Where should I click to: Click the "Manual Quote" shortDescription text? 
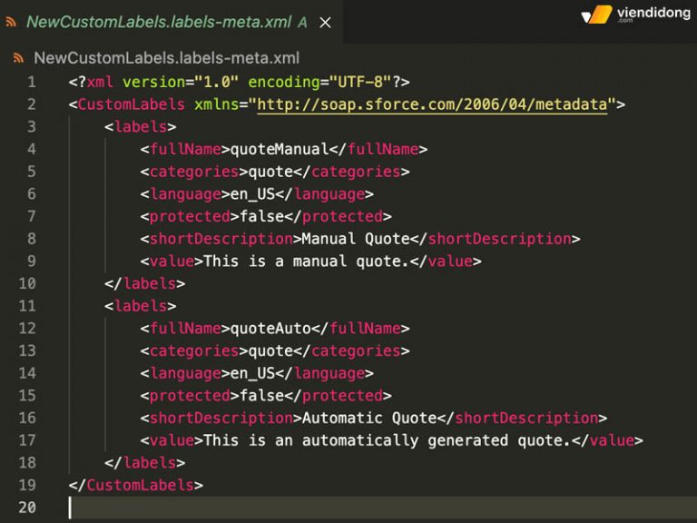(355, 239)
